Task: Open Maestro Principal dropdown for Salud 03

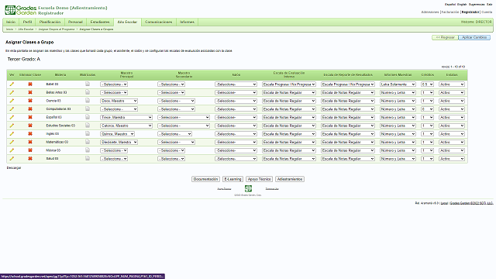Action: [114, 159]
